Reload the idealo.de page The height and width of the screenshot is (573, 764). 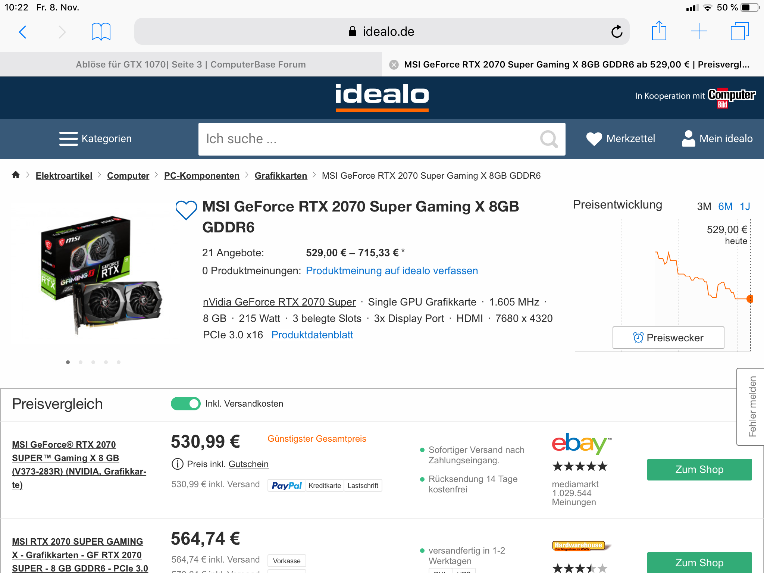click(x=617, y=32)
